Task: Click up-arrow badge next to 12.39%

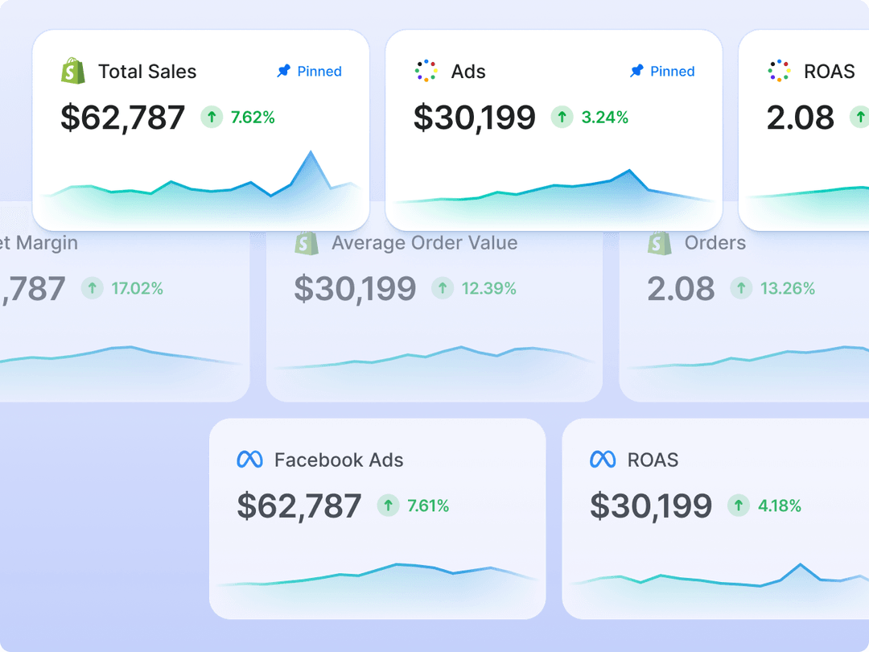Action: point(443,288)
